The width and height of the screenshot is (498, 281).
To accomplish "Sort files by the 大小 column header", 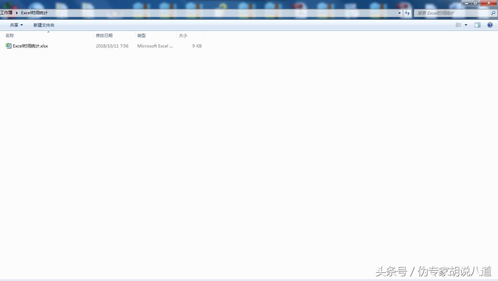I will (183, 35).
